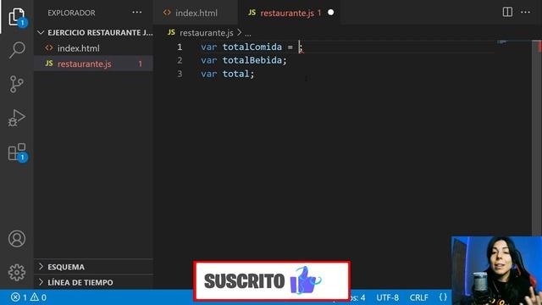Open index.html in the explorer tree
The image size is (542, 305).
(x=94, y=48)
